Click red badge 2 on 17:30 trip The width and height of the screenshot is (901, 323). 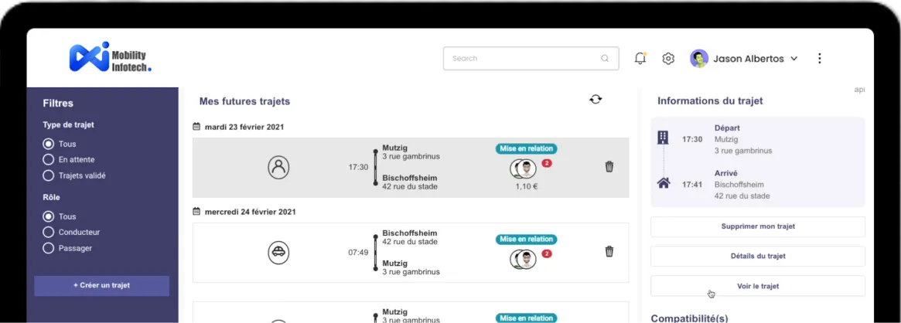(x=547, y=164)
